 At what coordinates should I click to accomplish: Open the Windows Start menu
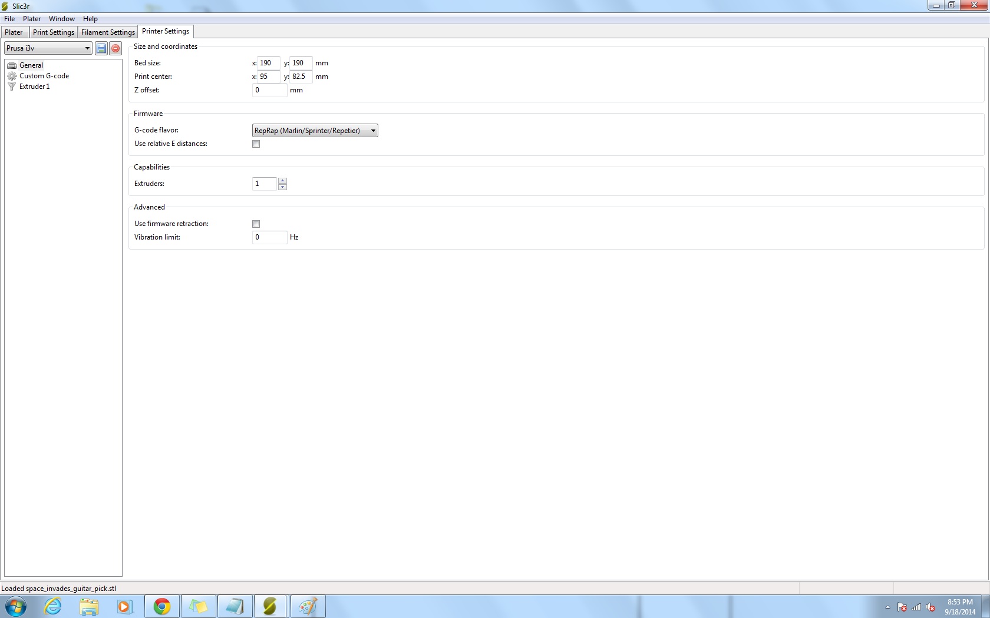tap(16, 606)
